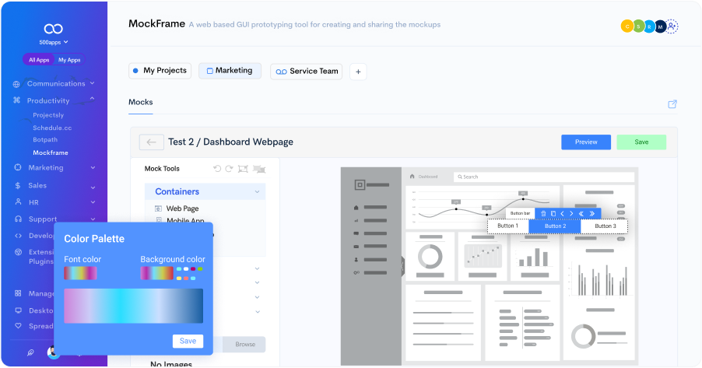The image size is (702, 368).
Task: Go back with the left arrow button
Action: coord(151,142)
